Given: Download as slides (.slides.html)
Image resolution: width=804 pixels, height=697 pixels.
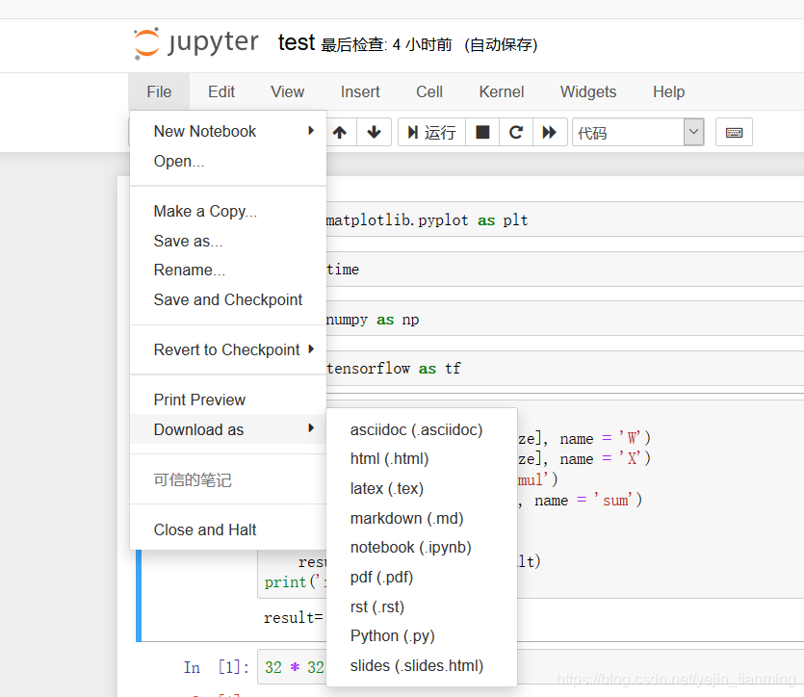Looking at the screenshot, I should pos(422,666).
